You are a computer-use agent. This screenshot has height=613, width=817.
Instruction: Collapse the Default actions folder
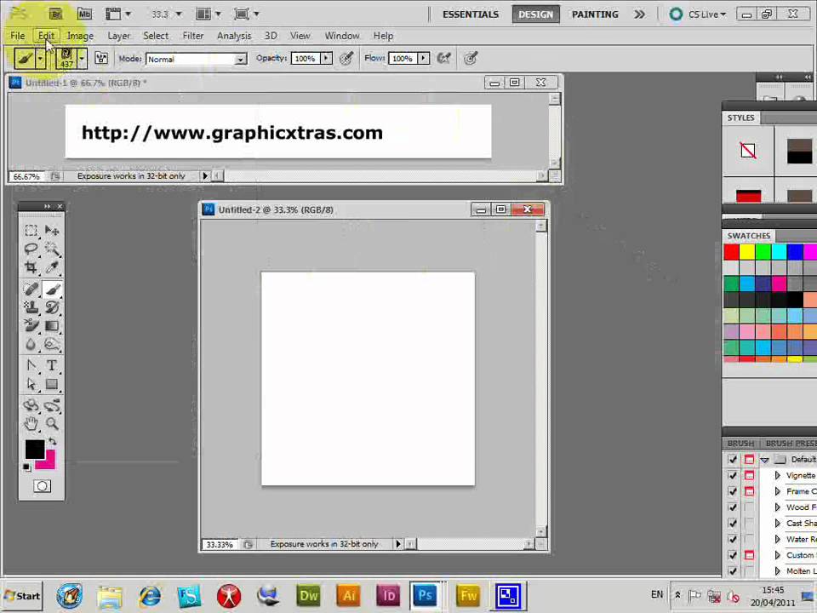coord(765,460)
